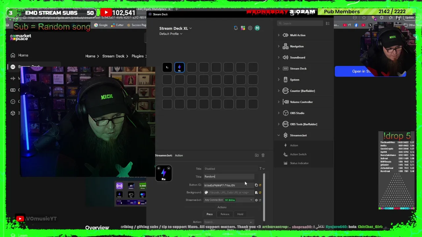
Task: Select the Status Indicator item
Action: tap(299, 163)
